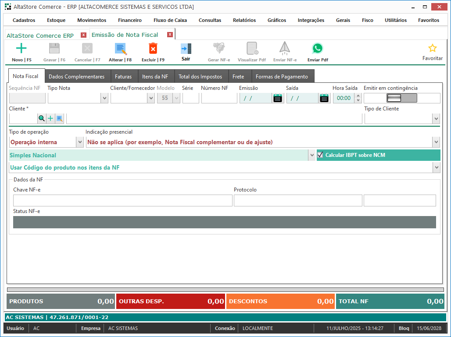Screen dimensions: 451x337
Task: Close the AltaStore Comerce ERP tab
Action: pyautogui.click(x=83, y=35)
